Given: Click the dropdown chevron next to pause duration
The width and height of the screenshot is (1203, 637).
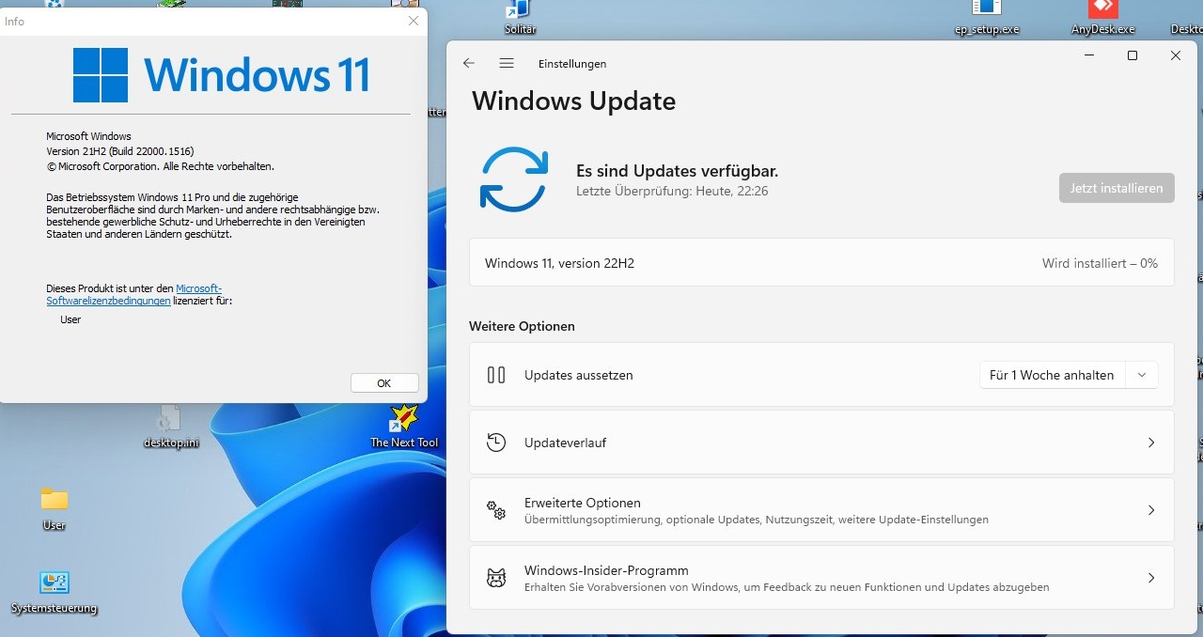Looking at the screenshot, I should click(1142, 375).
